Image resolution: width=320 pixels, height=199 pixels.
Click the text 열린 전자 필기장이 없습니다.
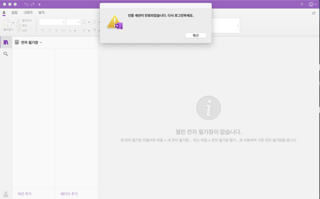tap(208, 132)
